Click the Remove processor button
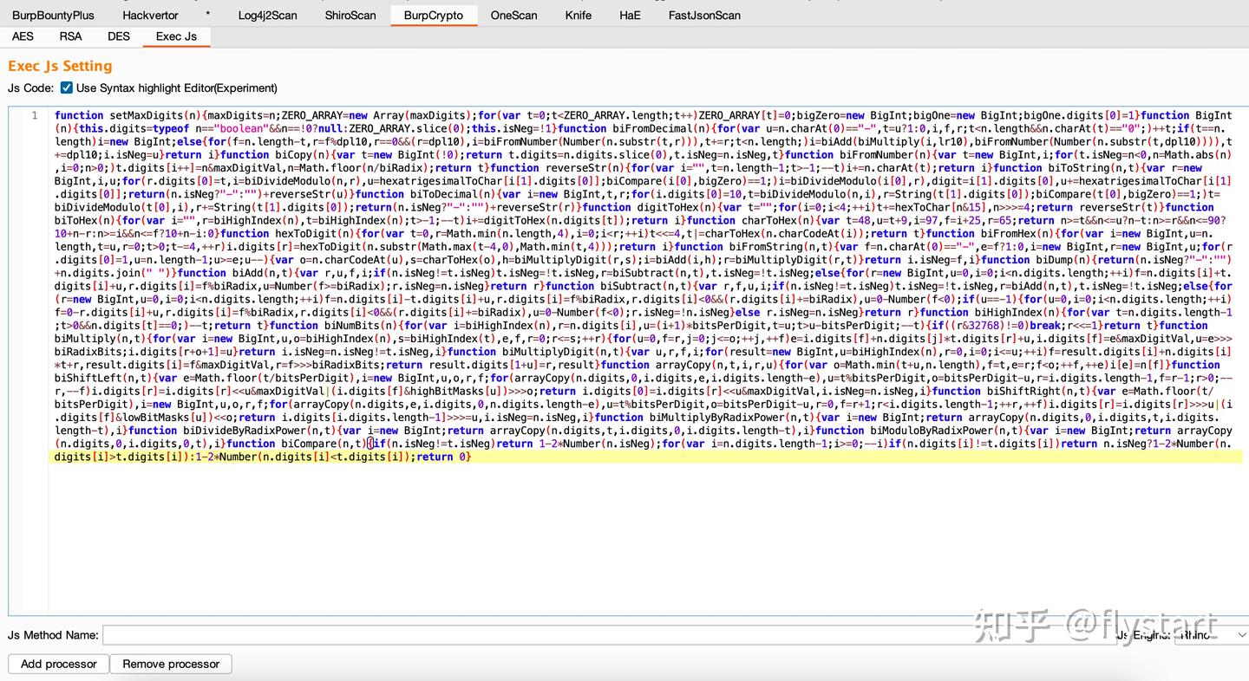 [x=171, y=664]
